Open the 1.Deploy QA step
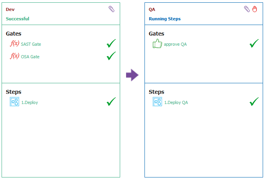Image resolution: width=267 pixels, height=181 pixels. [176, 102]
